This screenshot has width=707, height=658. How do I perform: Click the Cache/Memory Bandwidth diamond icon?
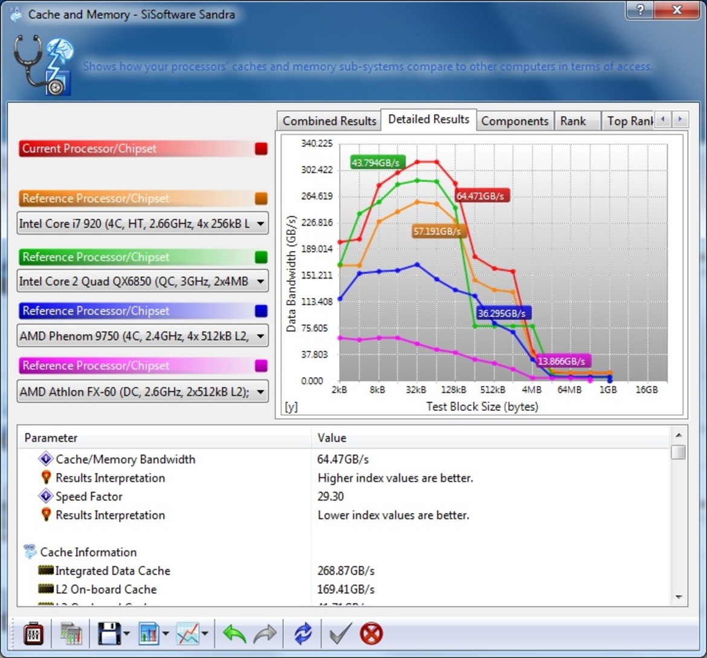[x=45, y=459]
